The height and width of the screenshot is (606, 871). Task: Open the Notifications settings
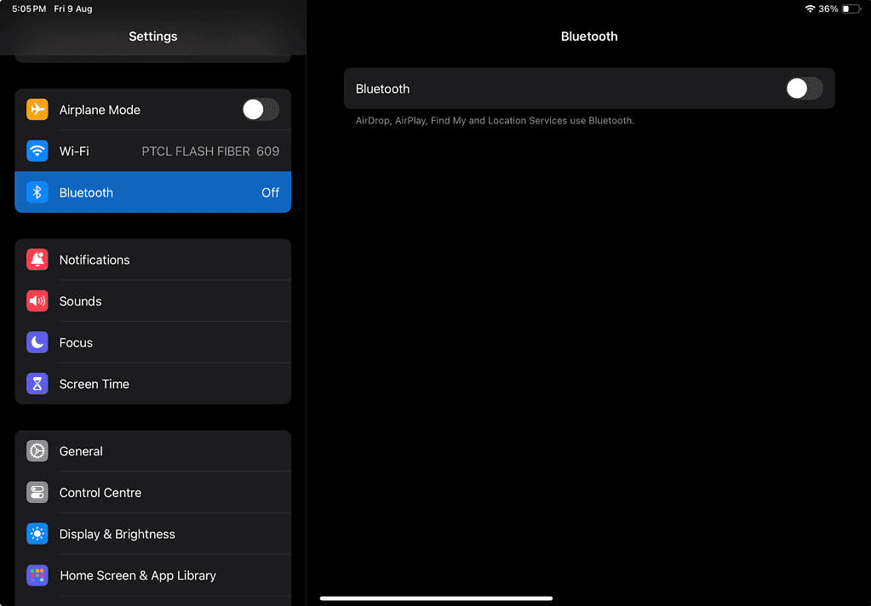[95, 260]
